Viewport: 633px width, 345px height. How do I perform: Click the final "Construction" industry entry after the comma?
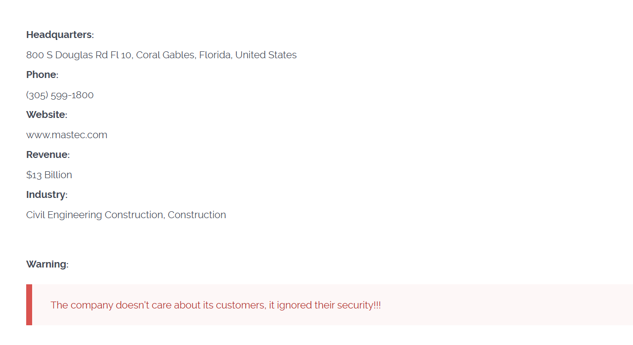click(x=197, y=215)
